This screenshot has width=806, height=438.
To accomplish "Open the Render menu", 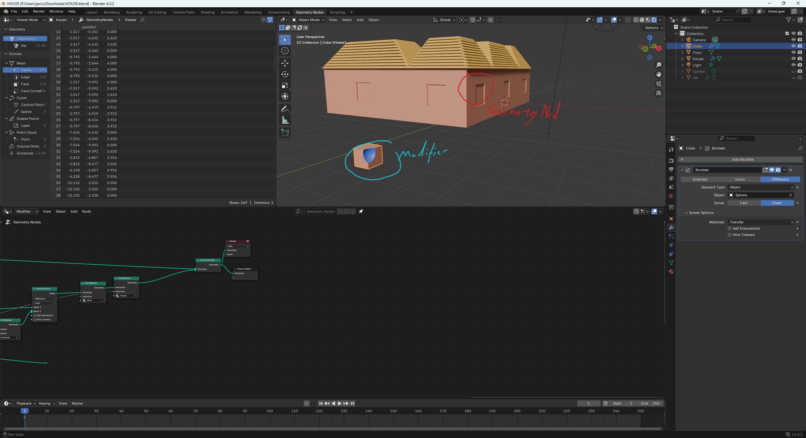I will point(39,11).
